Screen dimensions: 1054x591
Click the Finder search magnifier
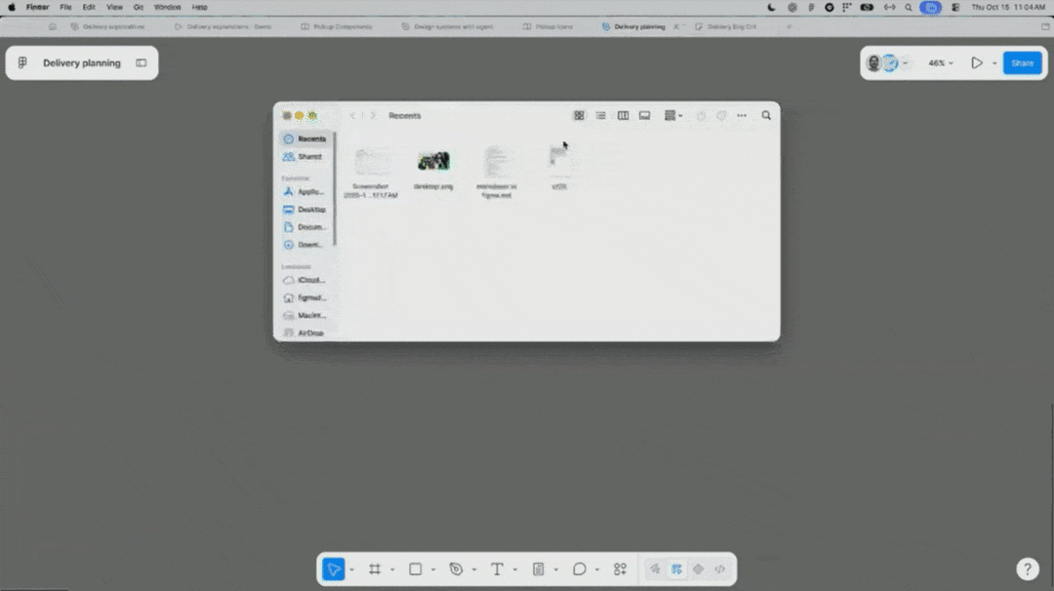click(x=766, y=115)
